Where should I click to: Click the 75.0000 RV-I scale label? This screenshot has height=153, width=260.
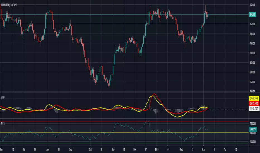[253, 124]
